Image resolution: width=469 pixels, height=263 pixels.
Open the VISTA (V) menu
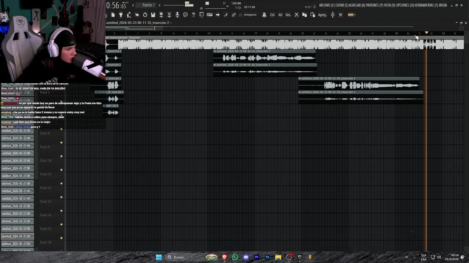coord(390,5)
